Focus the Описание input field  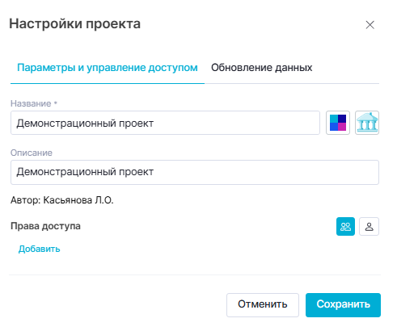pos(195,172)
